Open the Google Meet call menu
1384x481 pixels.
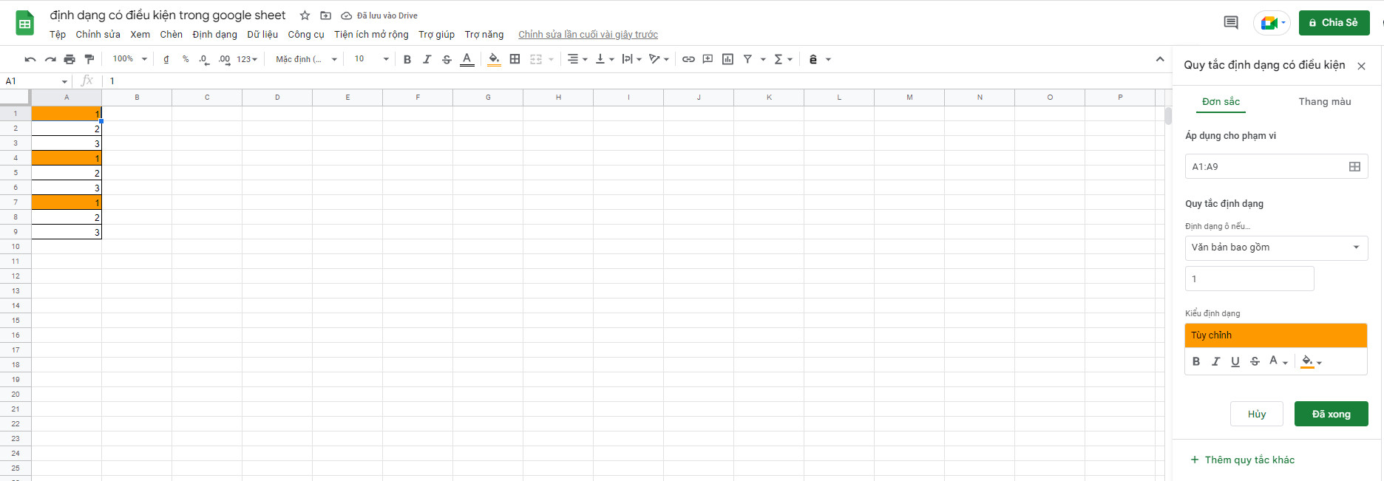coord(1272,23)
